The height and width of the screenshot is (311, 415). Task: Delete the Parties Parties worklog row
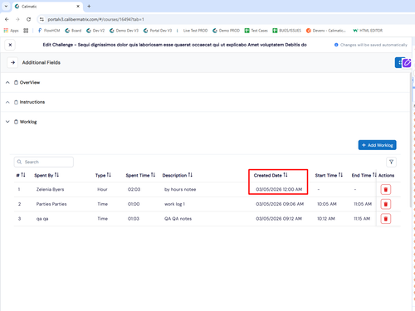pyautogui.click(x=386, y=204)
